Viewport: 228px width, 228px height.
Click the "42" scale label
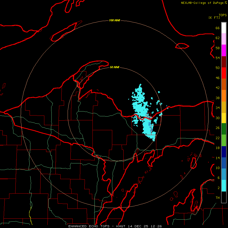(218, 88)
